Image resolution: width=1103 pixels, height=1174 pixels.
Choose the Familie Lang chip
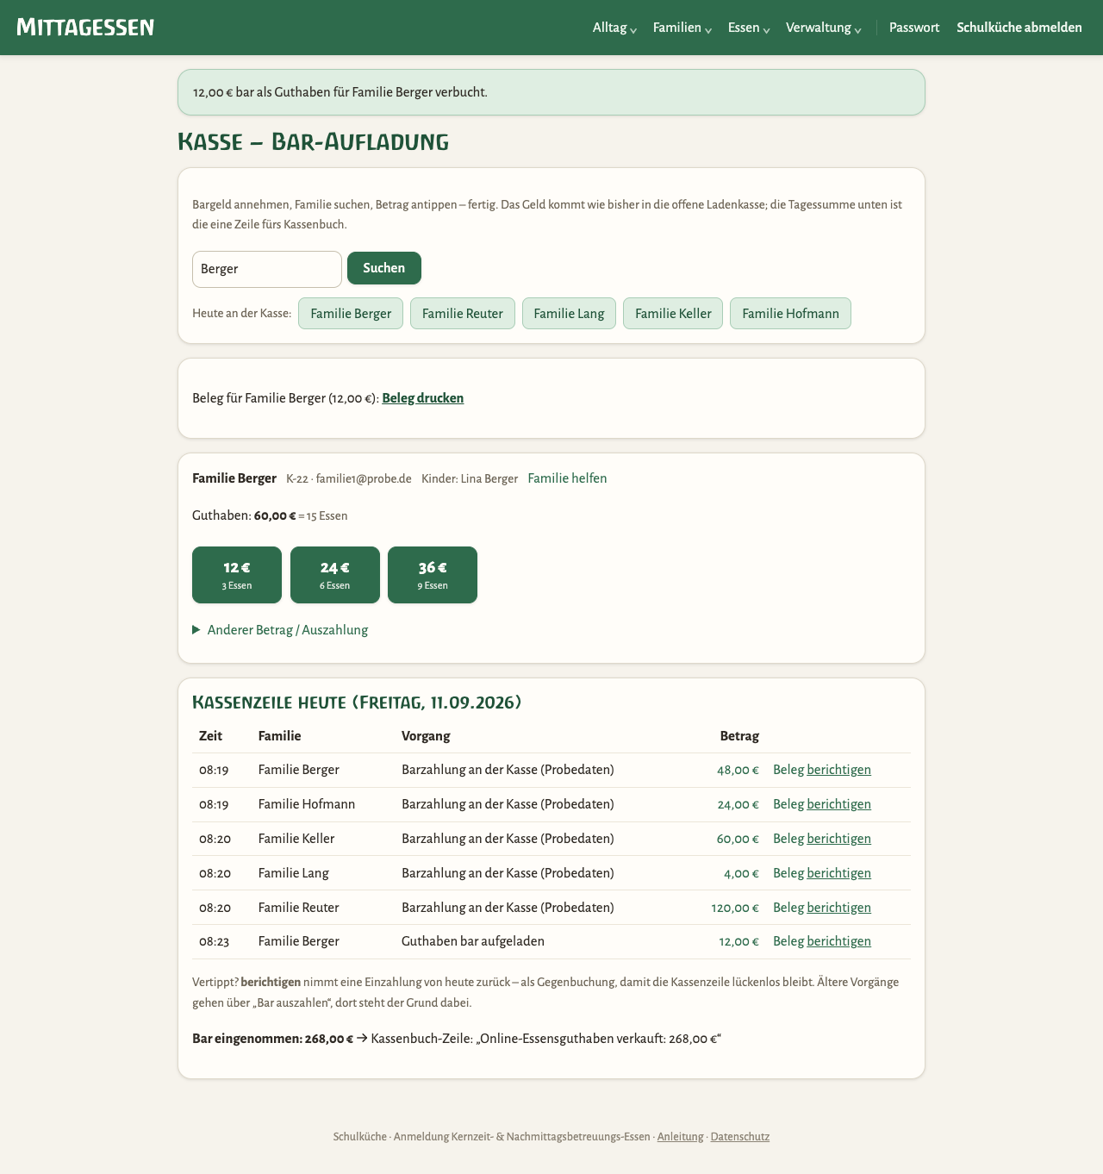pyautogui.click(x=569, y=313)
